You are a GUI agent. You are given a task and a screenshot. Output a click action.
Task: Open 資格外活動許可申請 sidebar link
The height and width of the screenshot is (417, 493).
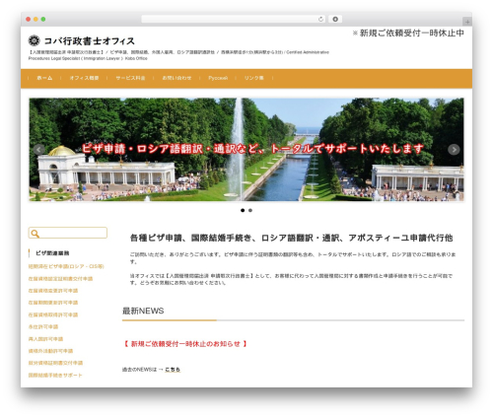click(50, 351)
